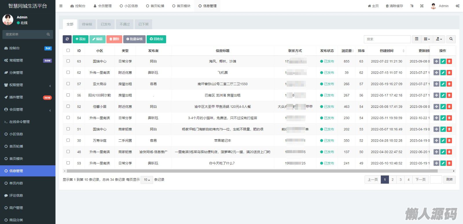The width and height of the screenshot is (463, 224).
Task: Go to page 2 in pagination
Action: (392, 179)
